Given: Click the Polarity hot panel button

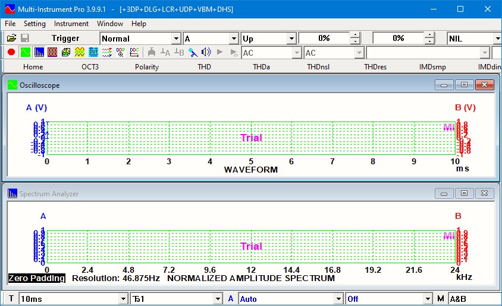Looking at the screenshot, I should [147, 66].
